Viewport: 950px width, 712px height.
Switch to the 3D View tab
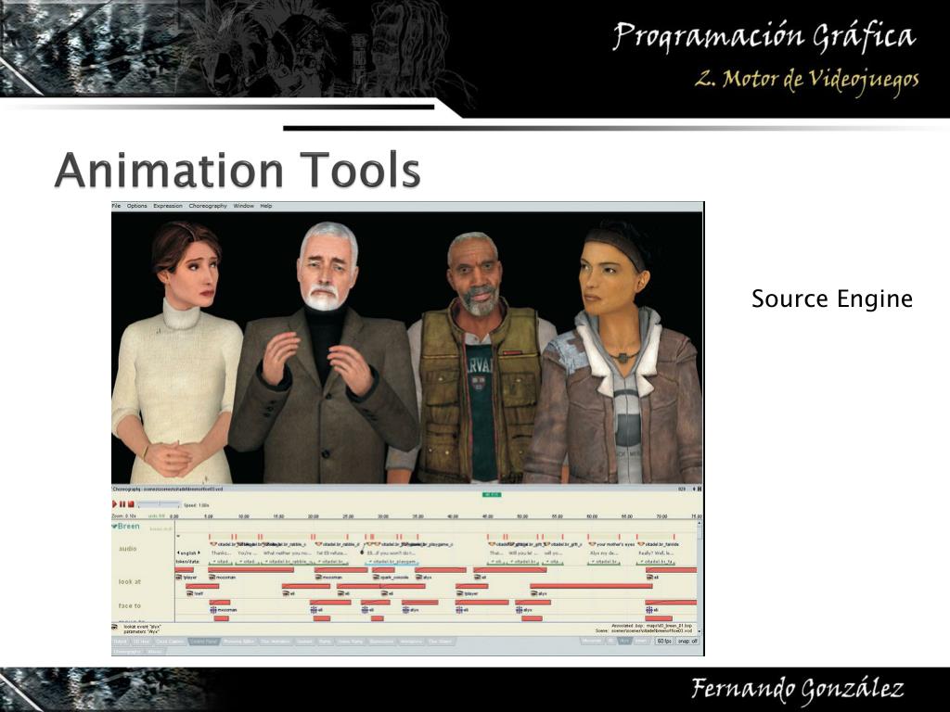click(141, 642)
